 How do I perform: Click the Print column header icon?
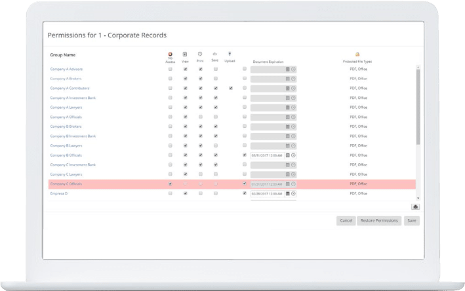pyautogui.click(x=200, y=54)
